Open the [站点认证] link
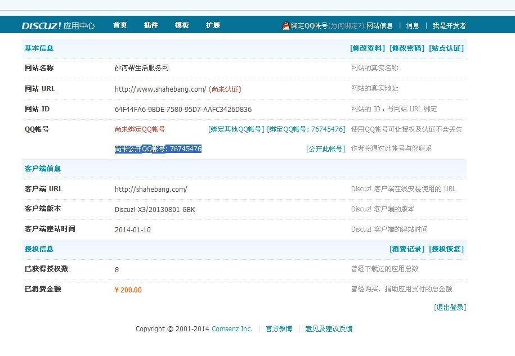Viewport: 515px width, 356px height. (x=446, y=48)
